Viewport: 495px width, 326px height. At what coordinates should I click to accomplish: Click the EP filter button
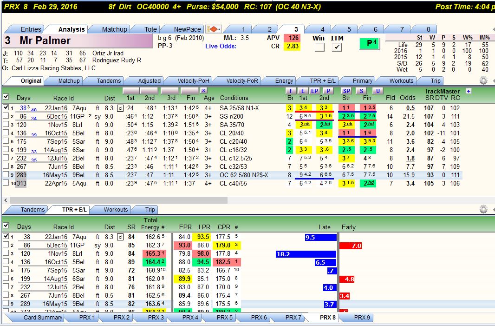(x=314, y=91)
